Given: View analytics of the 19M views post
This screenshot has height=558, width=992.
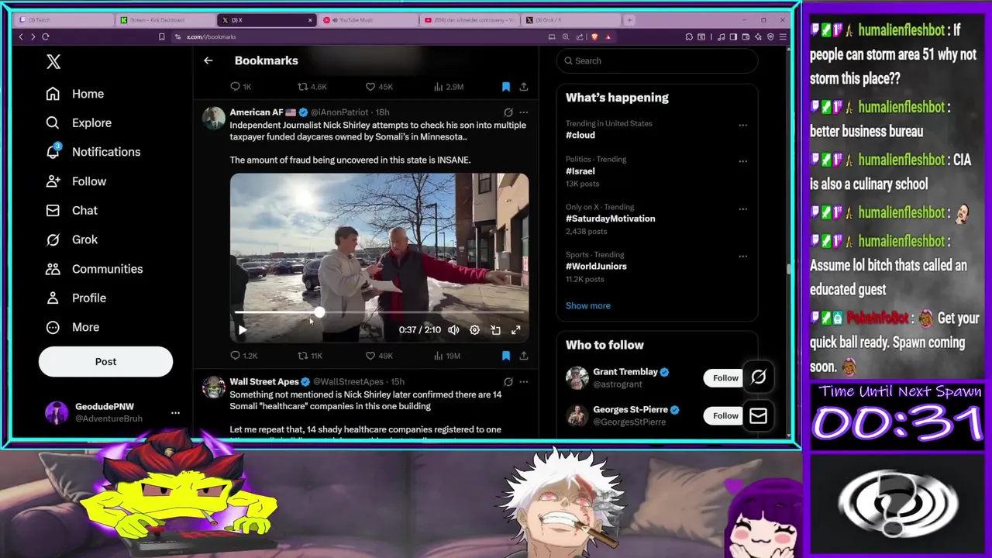Looking at the screenshot, I should coord(446,356).
